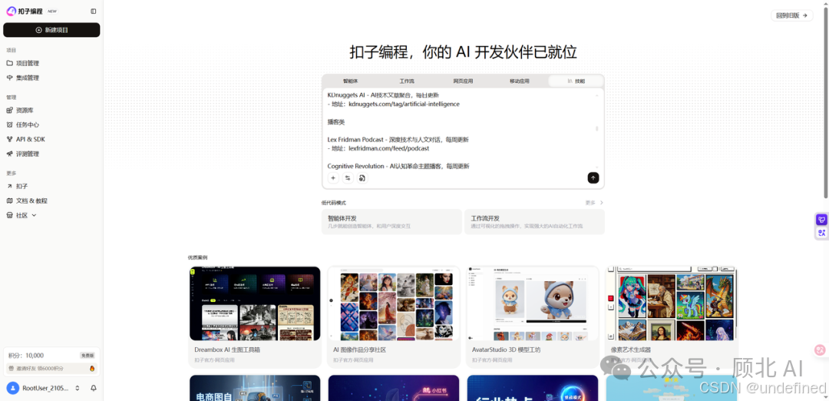
Task: Click the 新建项目 button
Action: (51, 30)
